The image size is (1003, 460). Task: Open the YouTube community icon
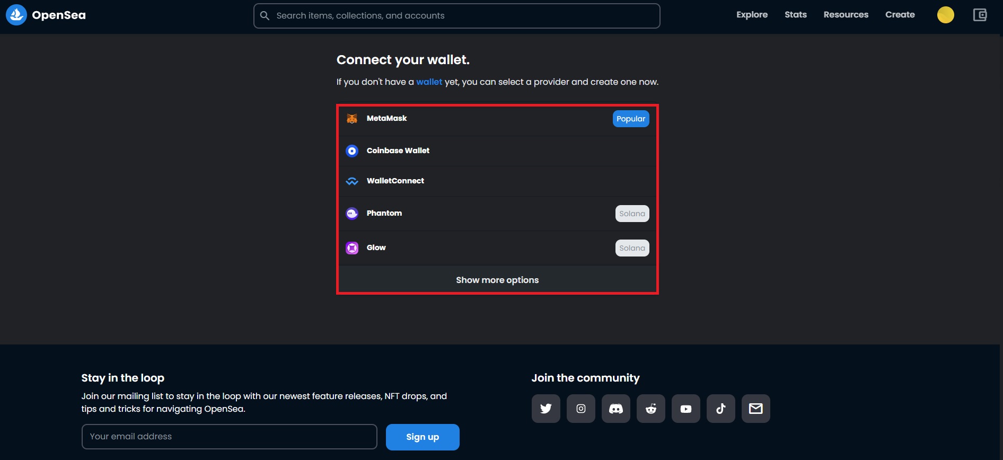[x=686, y=409]
